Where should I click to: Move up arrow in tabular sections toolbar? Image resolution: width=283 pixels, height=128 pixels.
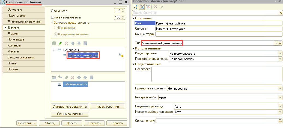[79, 77]
